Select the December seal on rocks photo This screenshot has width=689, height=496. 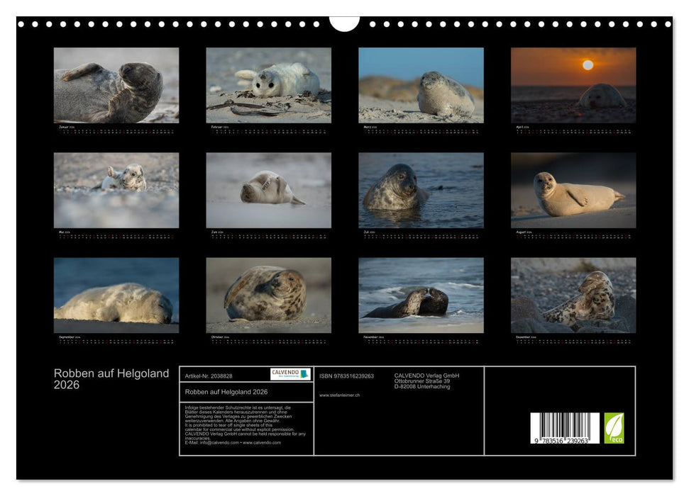click(573, 295)
